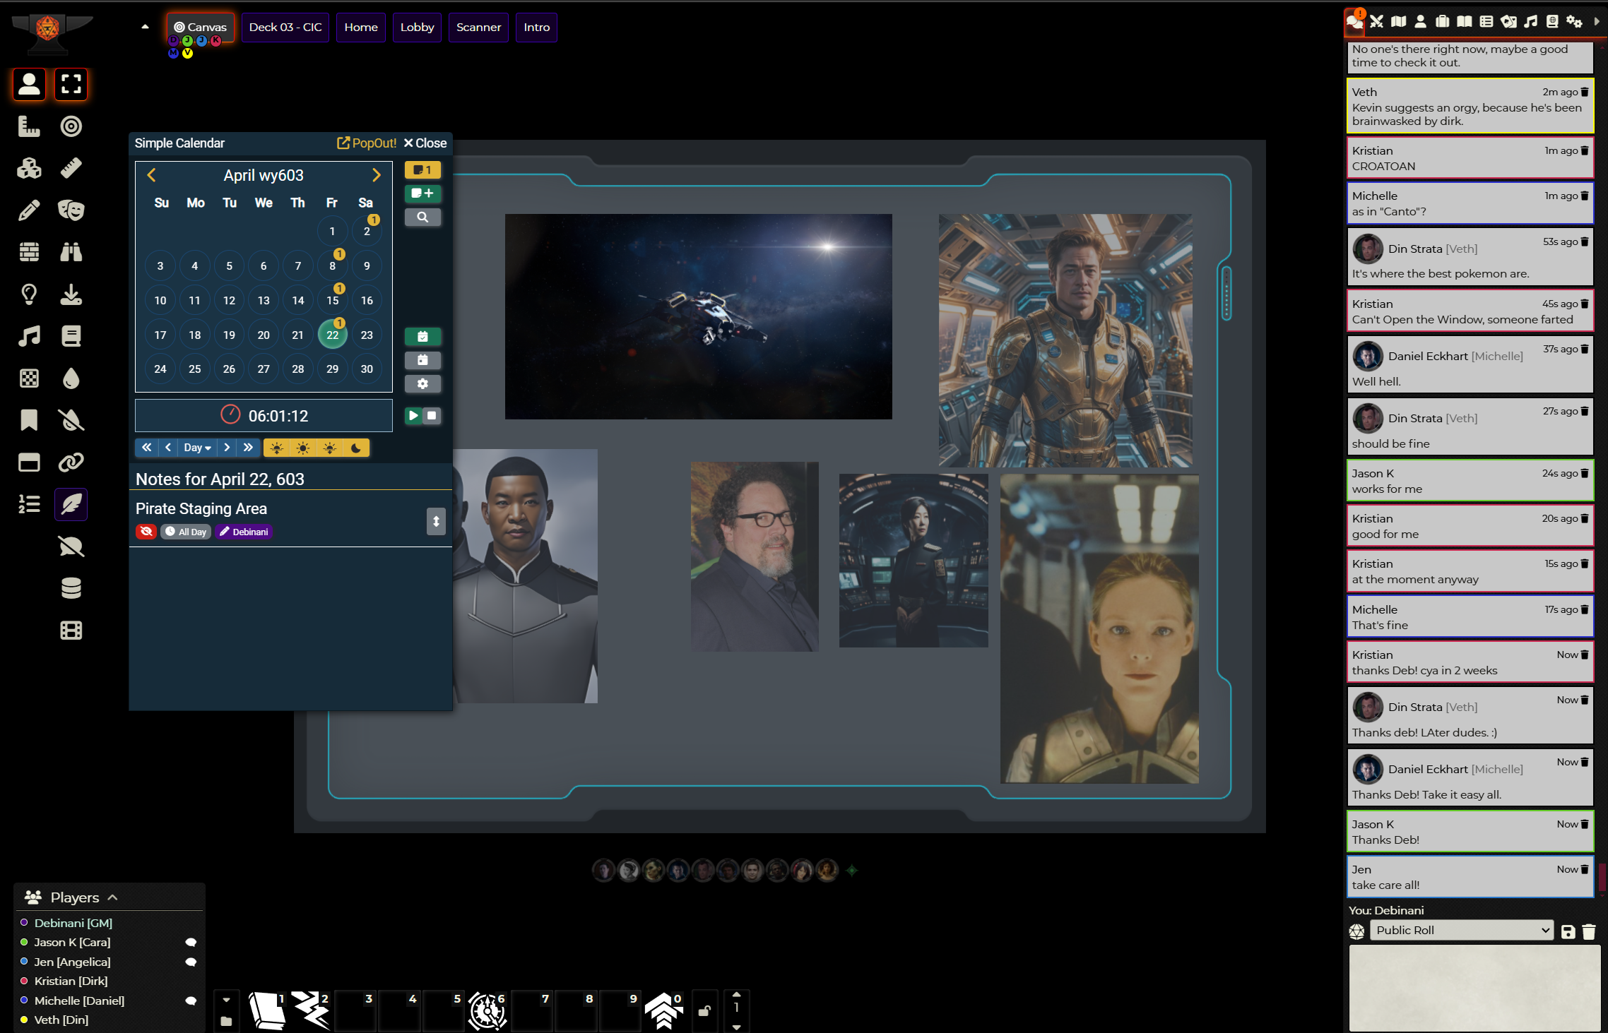Click the film strip icon
Screen dimensions: 1608x1033
[71, 631]
